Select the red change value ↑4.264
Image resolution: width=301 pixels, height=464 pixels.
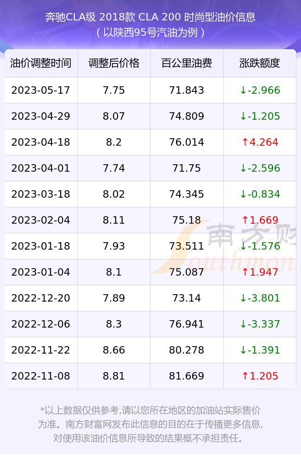pos(260,142)
